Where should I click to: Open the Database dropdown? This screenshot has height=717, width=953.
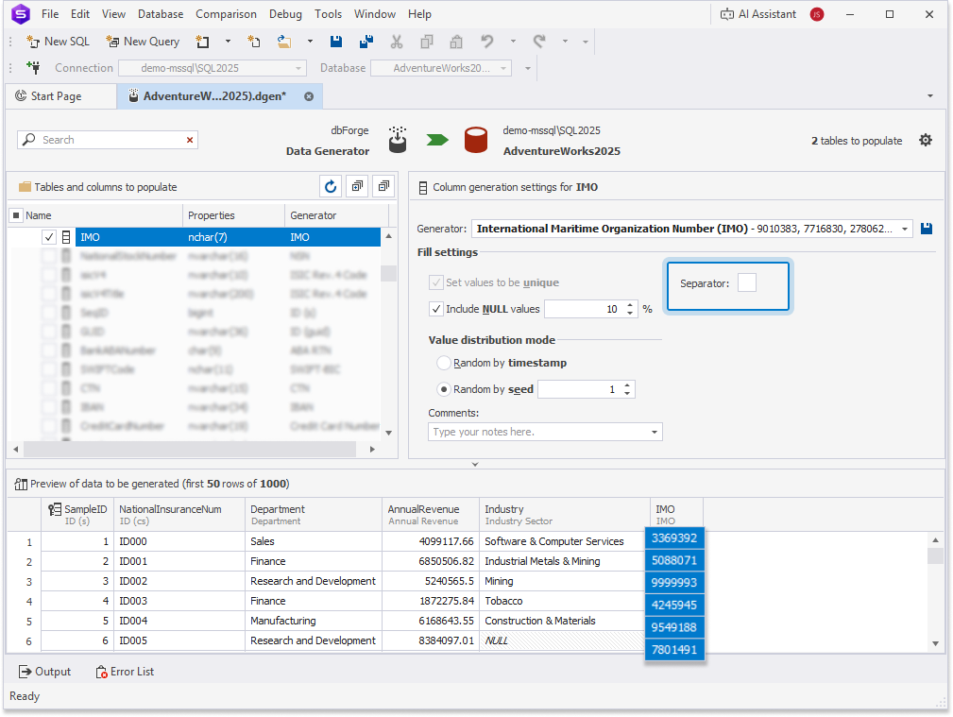click(503, 68)
